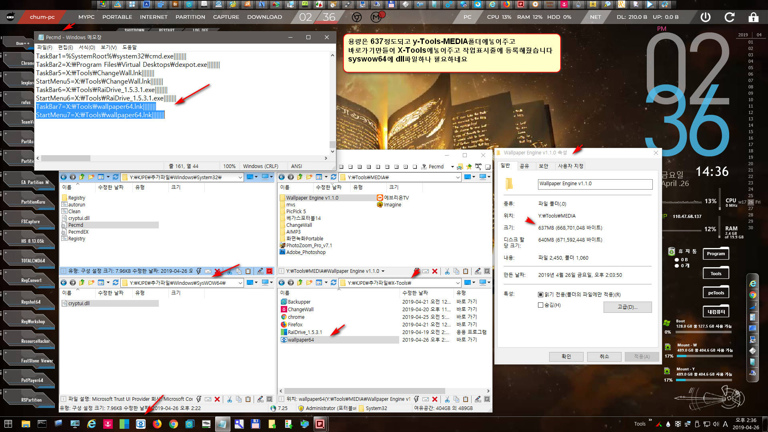Expand Y:\Tools\MEDIA address bar dropdown
This screenshot has width=768, height=432.
coord(458,177)
